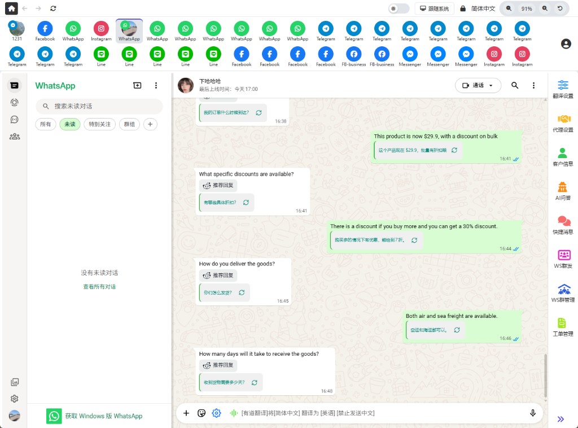Open the 简体中文 language selector
The height and width of the screenshot is (428, 578).
(478, 8)
